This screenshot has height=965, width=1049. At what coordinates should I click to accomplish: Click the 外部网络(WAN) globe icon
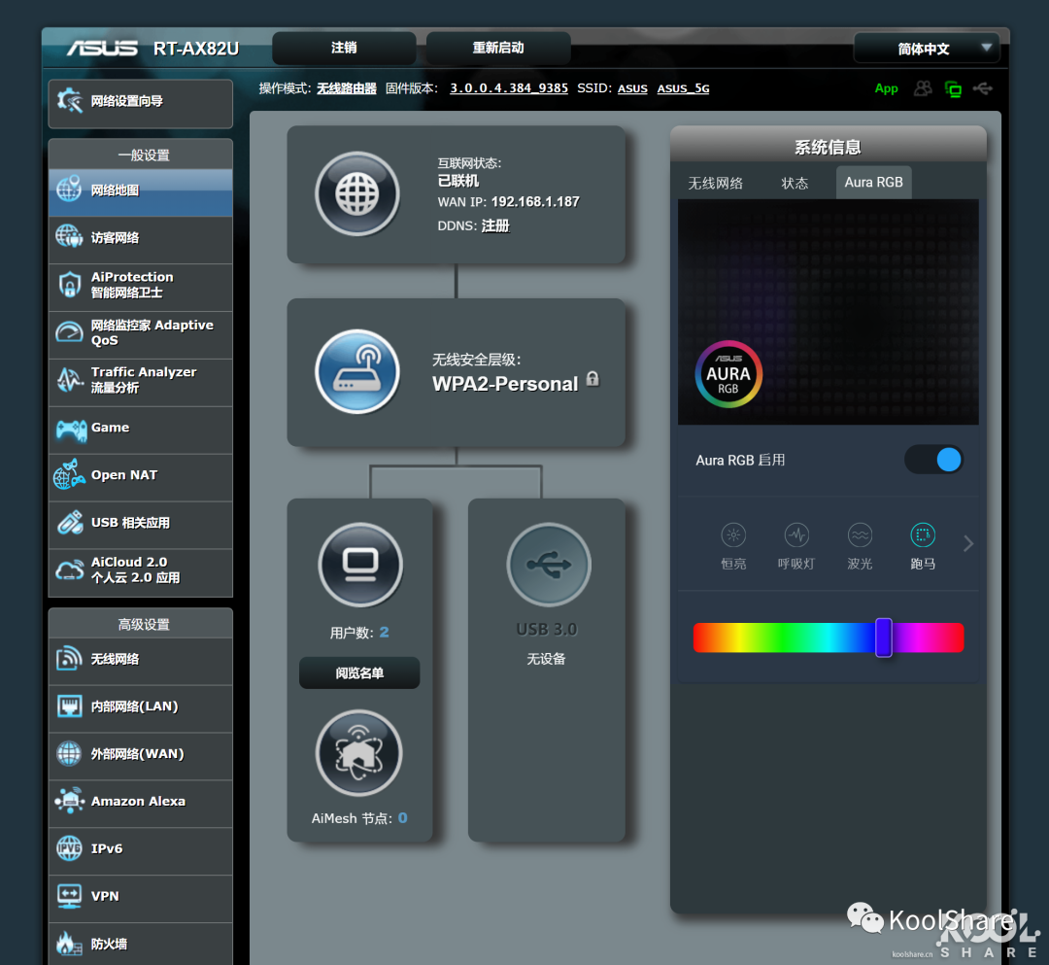tap(70, 754)
